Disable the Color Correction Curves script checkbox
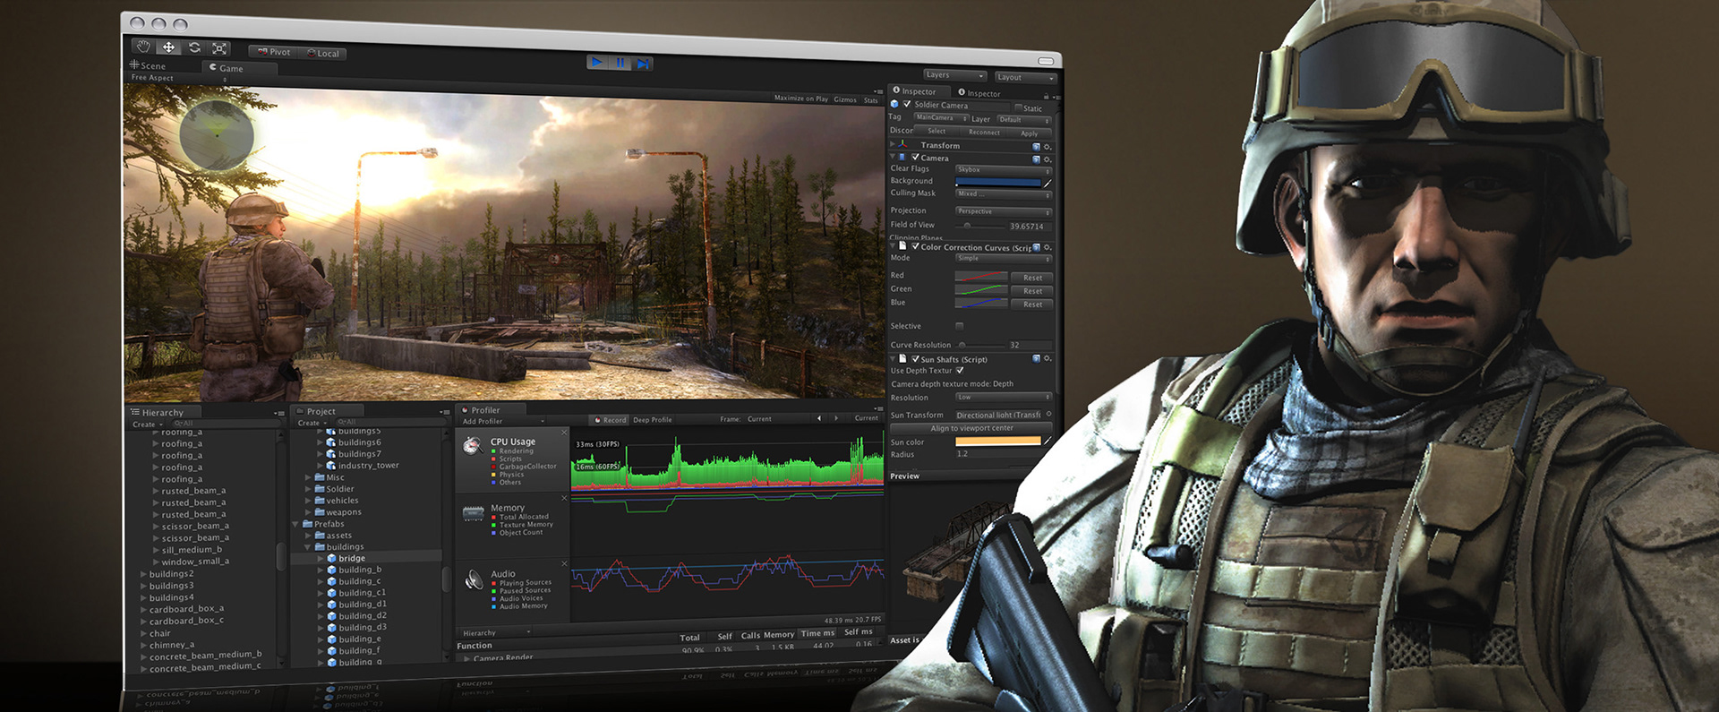The height and width of the screenshot is (712, 1719). point(915,246)
